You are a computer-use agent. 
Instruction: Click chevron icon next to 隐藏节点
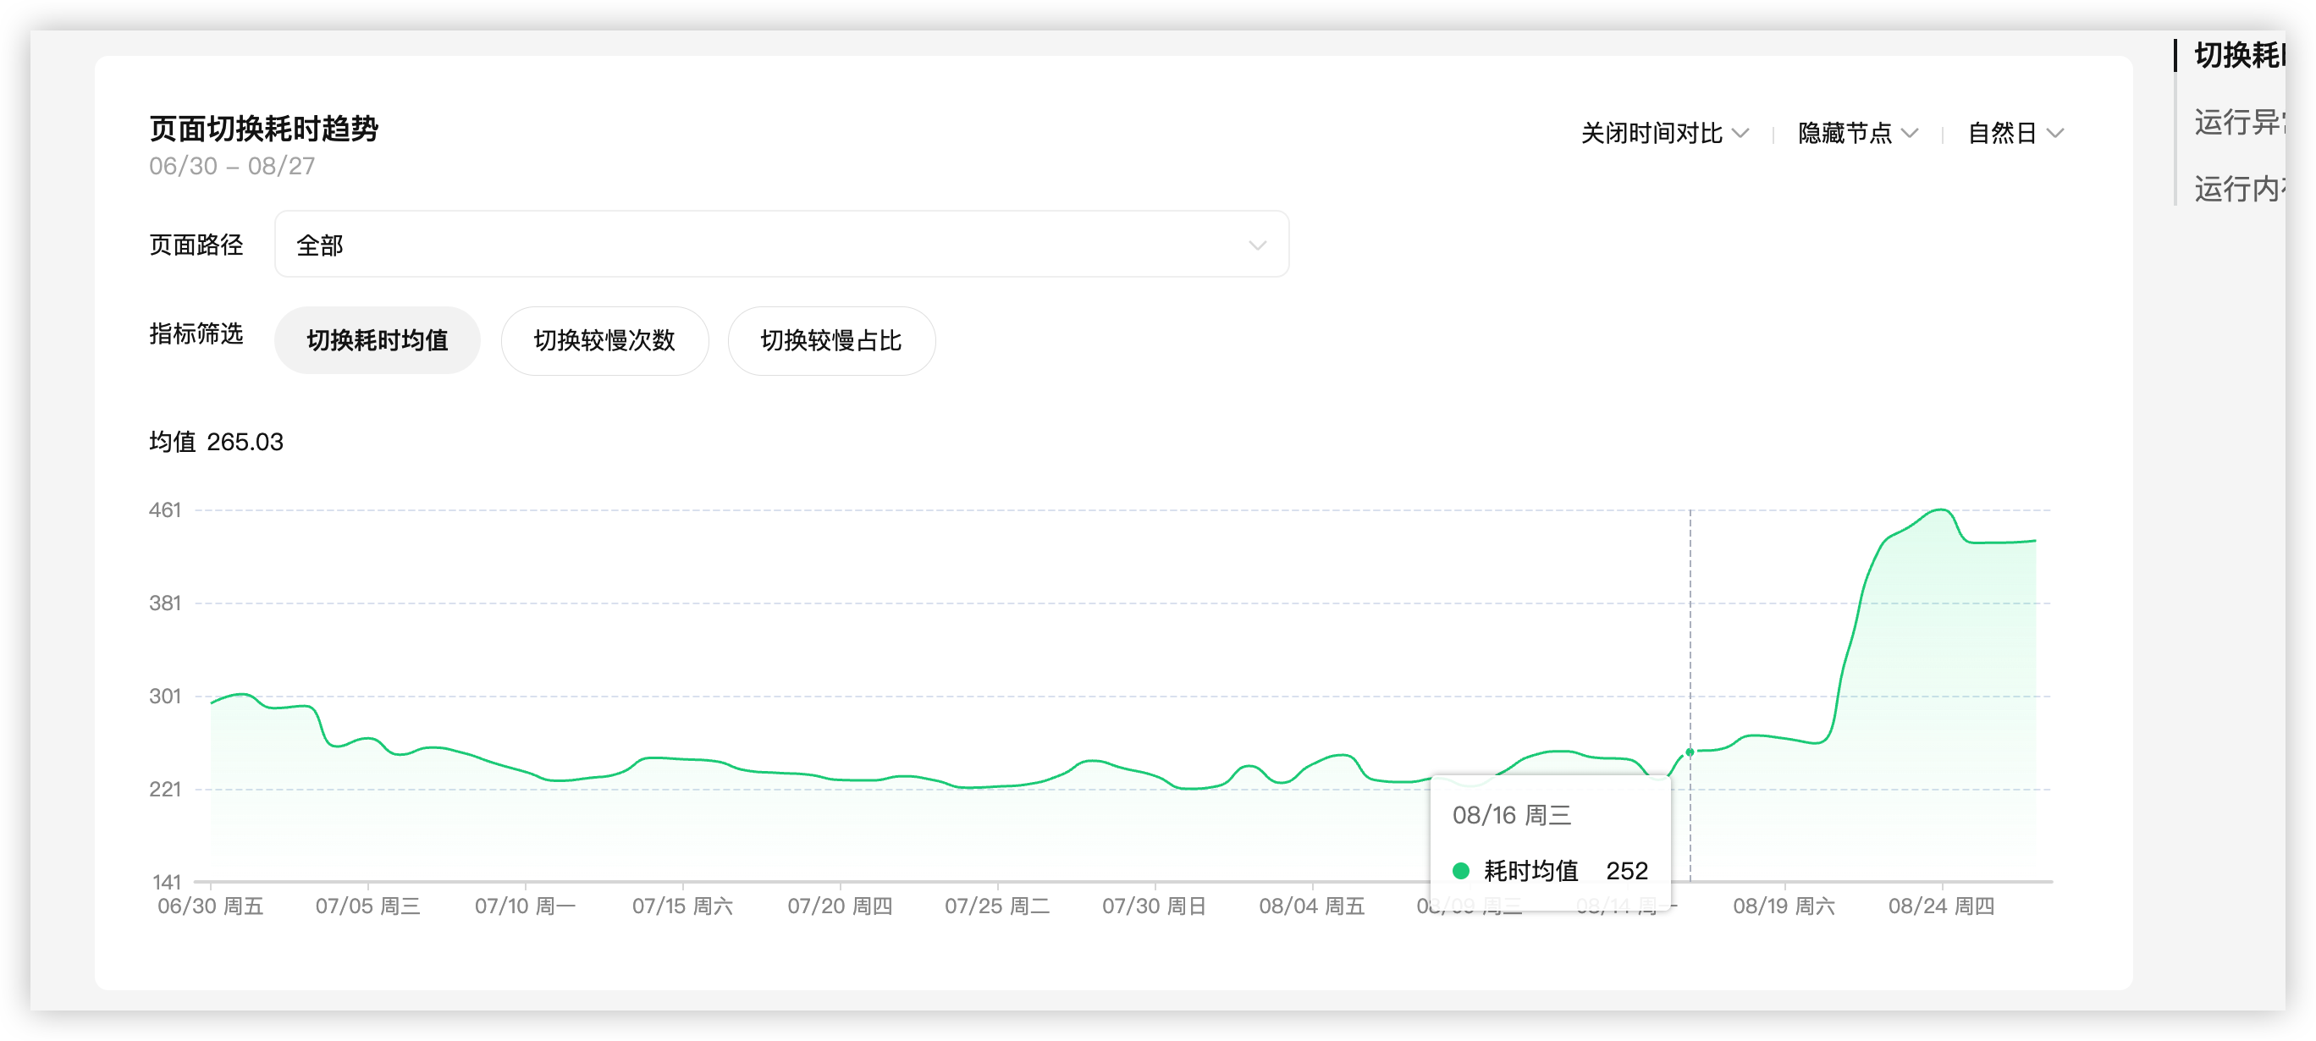[1911, 133]
